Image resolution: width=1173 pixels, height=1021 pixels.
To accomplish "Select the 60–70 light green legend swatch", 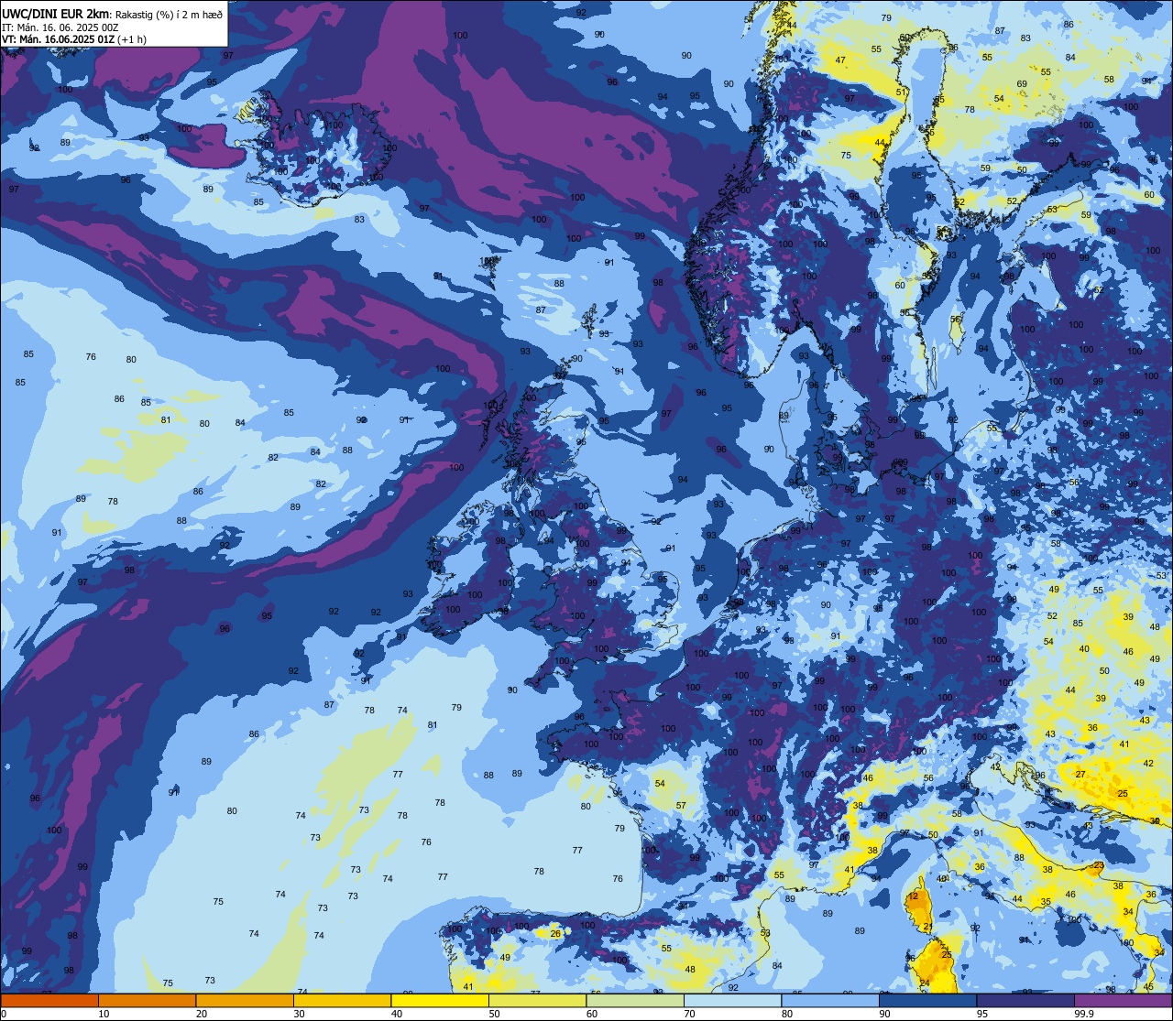I will point(635,1000).
